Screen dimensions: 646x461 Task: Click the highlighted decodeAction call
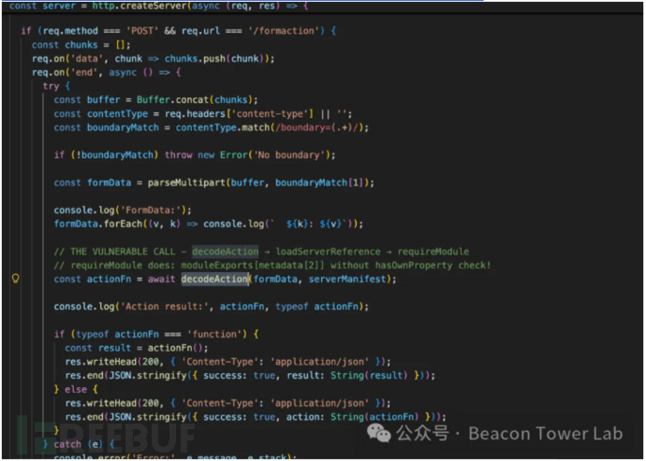coord(215,279)
